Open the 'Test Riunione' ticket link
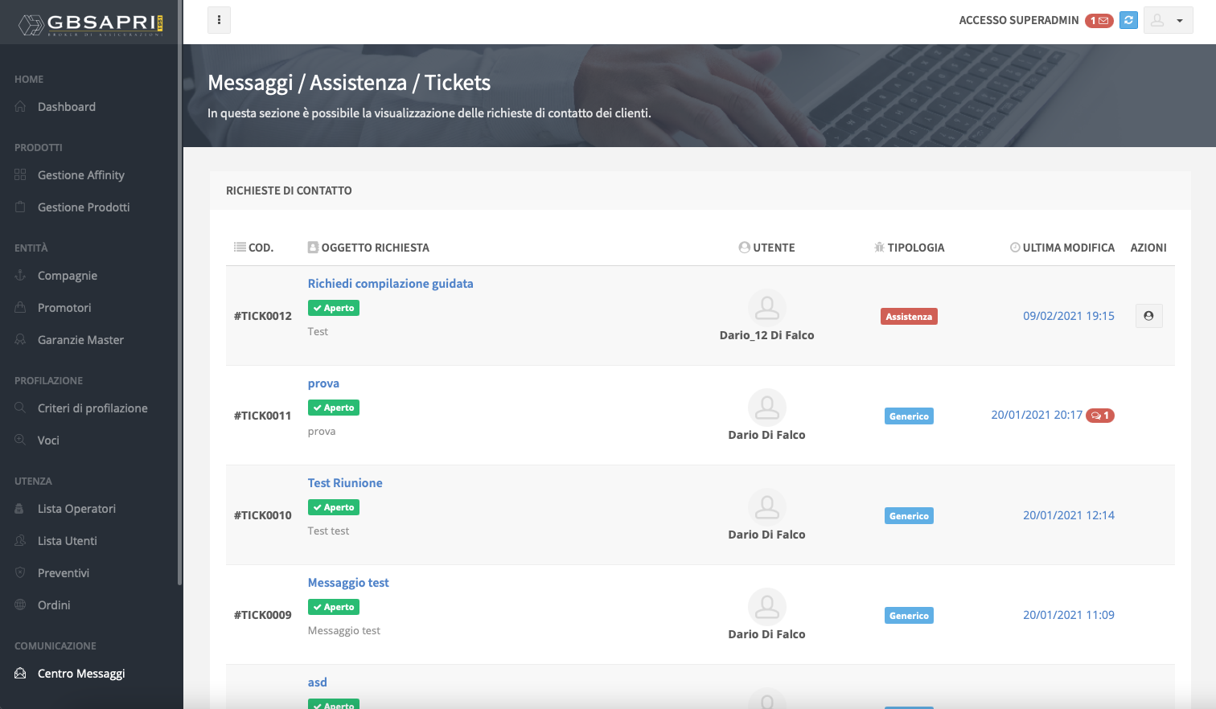The image size is (1216, 709). 344,483
